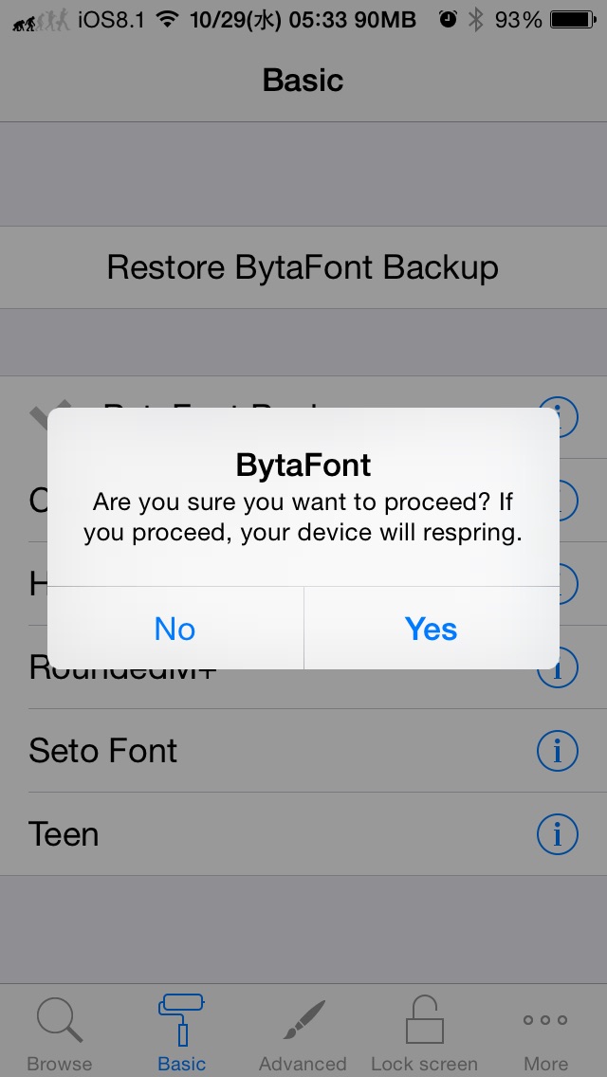This screenshot has width=607, height=1077.
Task: Select the Seto Font row
Action: click(x=303, y=751)
